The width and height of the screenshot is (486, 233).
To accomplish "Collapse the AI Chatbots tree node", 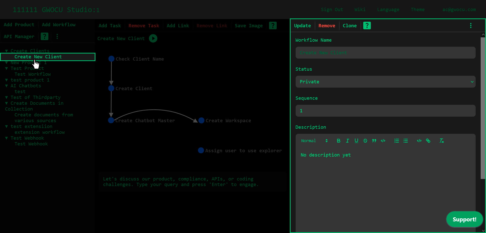I will 7,86.
